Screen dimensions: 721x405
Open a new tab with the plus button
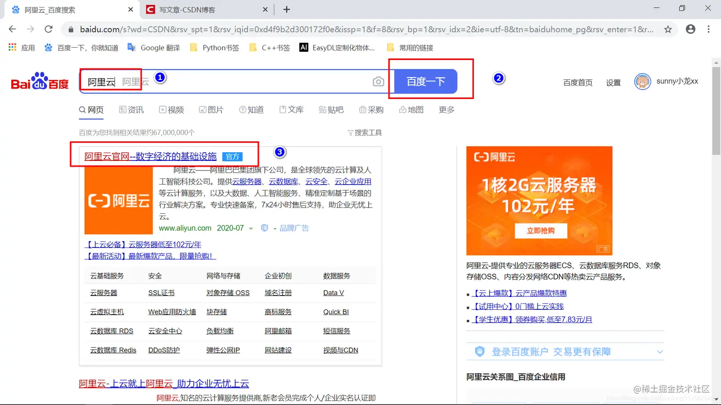tap(287, 10)
